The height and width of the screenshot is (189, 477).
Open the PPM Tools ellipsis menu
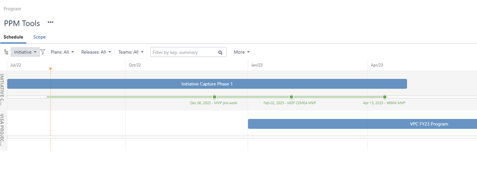pos(51,22)
